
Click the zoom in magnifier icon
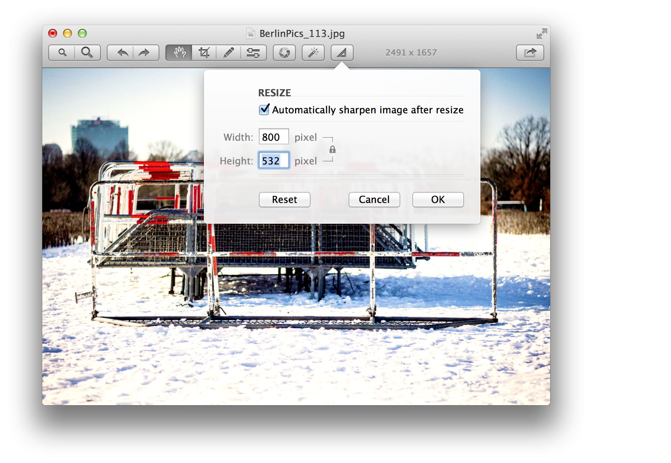click(87, 53)
